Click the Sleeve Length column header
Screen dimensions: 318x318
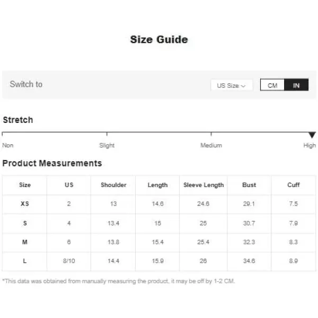(204, 185)
